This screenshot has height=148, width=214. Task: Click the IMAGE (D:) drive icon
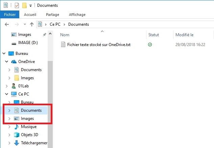pyautogui.click(x=14, y=44)
